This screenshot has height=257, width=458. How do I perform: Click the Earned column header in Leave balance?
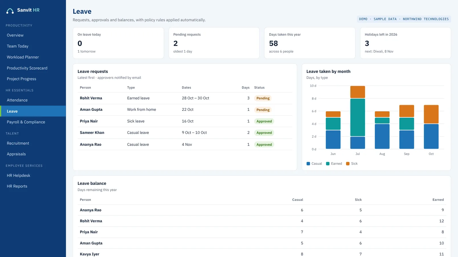[438, 200]
